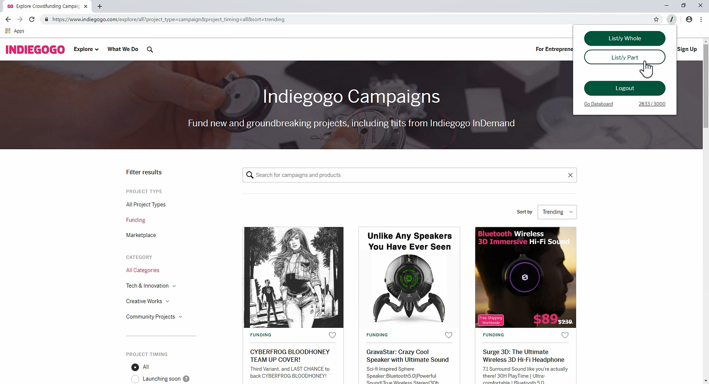
Task: Click the scrollbar down arrow
Action: point(706,380)
